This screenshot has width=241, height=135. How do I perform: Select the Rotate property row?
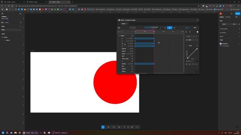tap(124, 54)
